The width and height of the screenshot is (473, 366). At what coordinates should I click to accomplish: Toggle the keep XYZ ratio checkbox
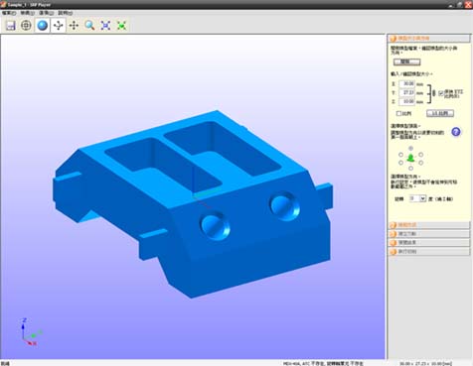click(x=441, y=93)
